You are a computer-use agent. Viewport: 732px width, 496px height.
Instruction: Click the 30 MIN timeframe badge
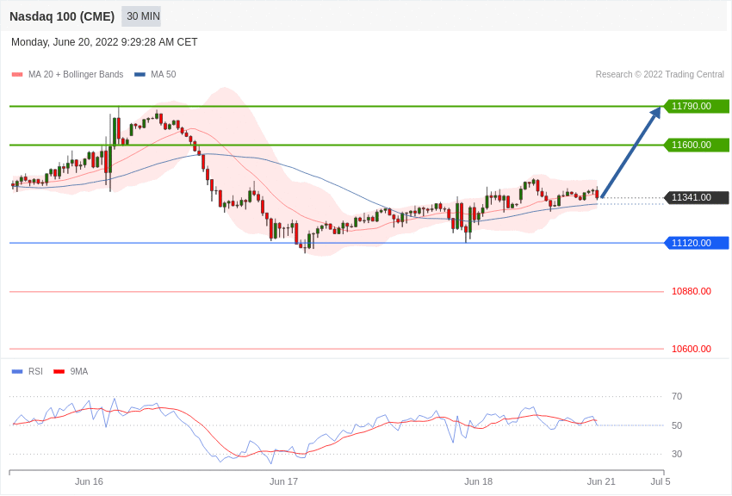141,16
